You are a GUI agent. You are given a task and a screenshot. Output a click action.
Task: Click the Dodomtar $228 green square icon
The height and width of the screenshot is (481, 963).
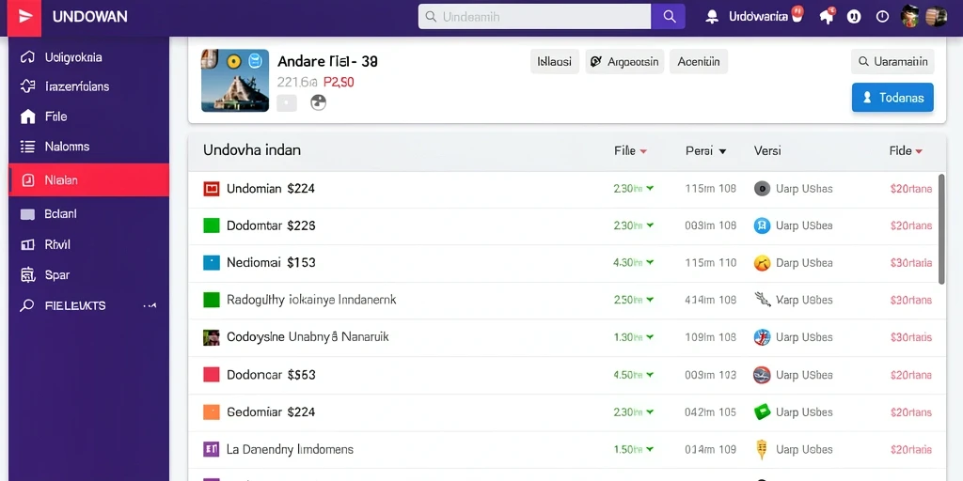point(212,225)
